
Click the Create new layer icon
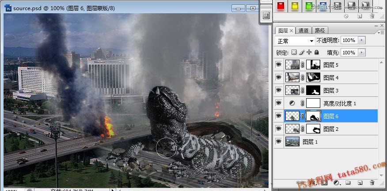click(x=360, y=183)
